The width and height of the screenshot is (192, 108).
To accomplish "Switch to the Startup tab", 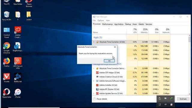I will [128, 24].
